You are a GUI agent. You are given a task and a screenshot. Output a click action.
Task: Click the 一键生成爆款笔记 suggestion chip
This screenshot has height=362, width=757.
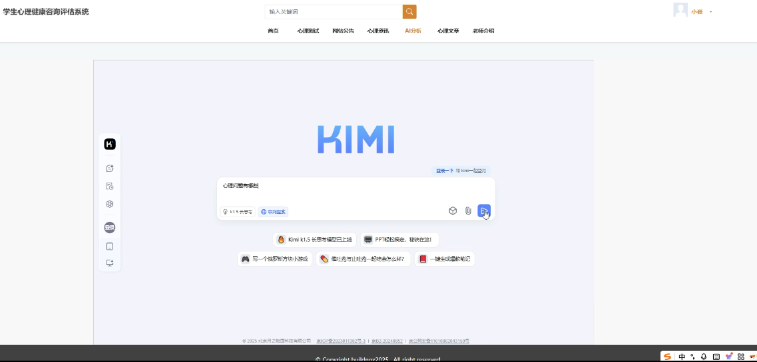(x=444, y=259)
